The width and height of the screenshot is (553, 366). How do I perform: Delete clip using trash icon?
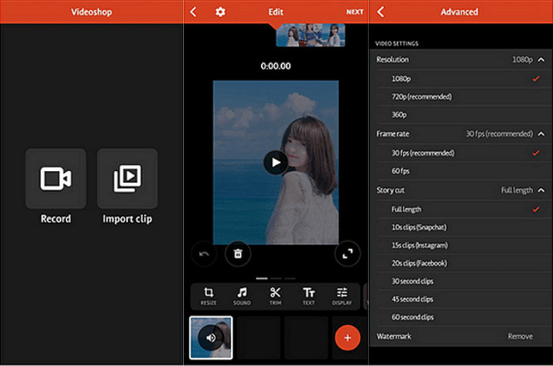coord(238,253)
